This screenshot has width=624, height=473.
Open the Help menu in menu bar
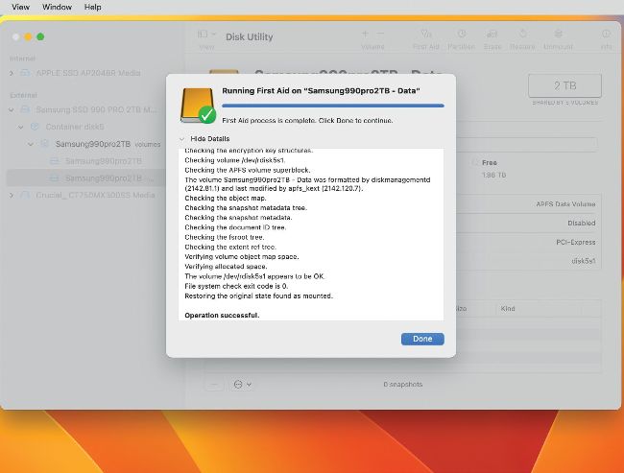(92, 7)
